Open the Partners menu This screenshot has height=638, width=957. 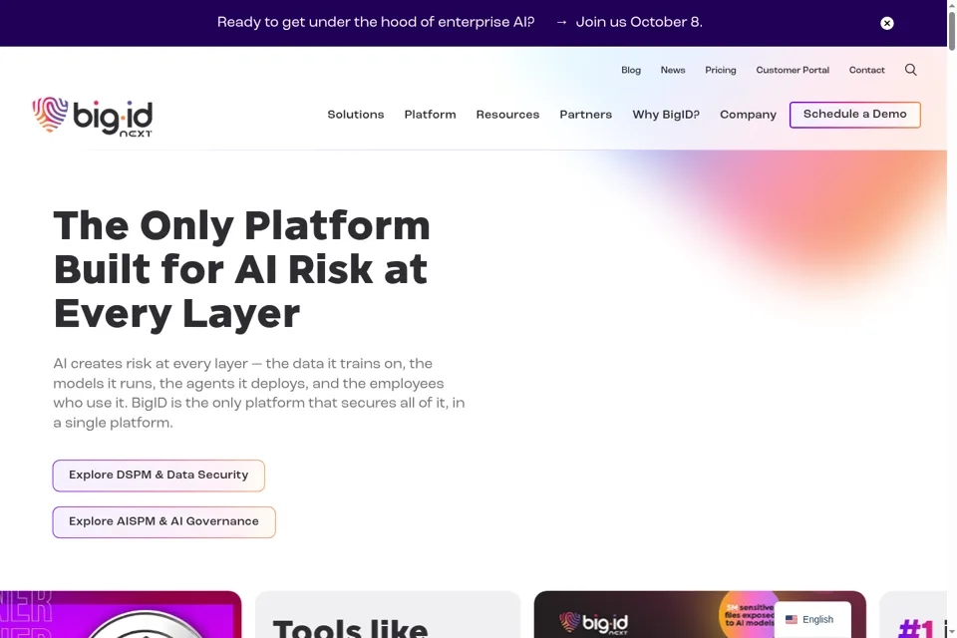click(x=586, y=115)
